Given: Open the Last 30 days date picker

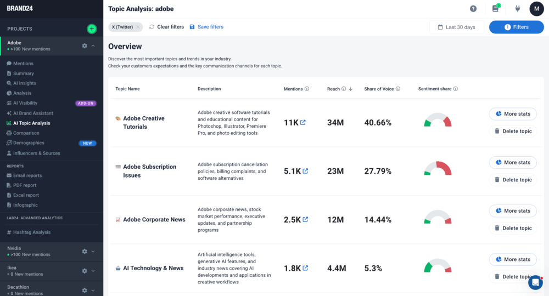Looking at the screenshot, I should [456, 27].
